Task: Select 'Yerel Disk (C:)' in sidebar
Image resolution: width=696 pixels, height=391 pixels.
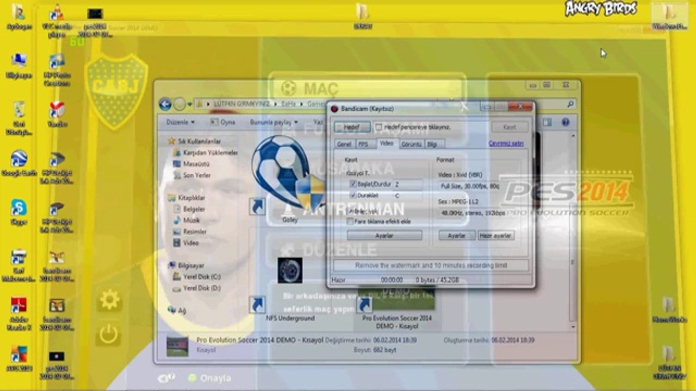Action: tap(196, 276)
